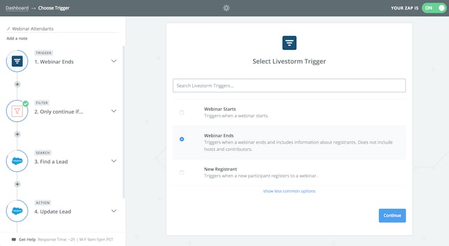Click the pencil icon beside Webinar Attendants
Viewport: 449px width, 246px height.
click(x=8, y=29)
